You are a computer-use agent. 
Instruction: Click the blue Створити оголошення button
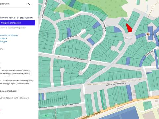(x=18, y=23)
